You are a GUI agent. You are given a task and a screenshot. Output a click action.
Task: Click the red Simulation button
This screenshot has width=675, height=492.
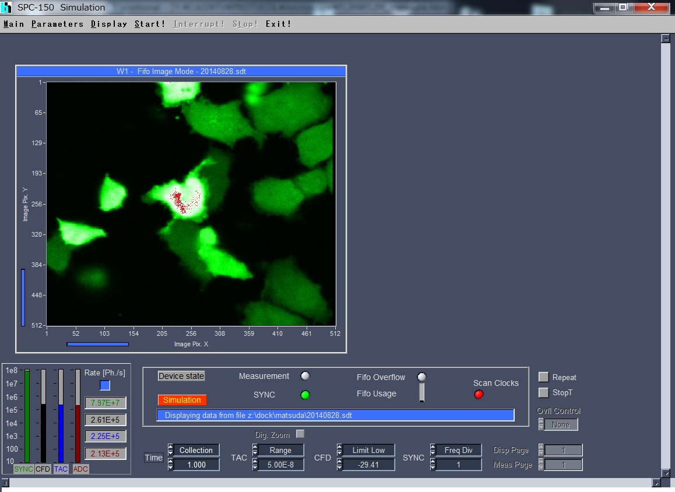[x=182, y=400]
